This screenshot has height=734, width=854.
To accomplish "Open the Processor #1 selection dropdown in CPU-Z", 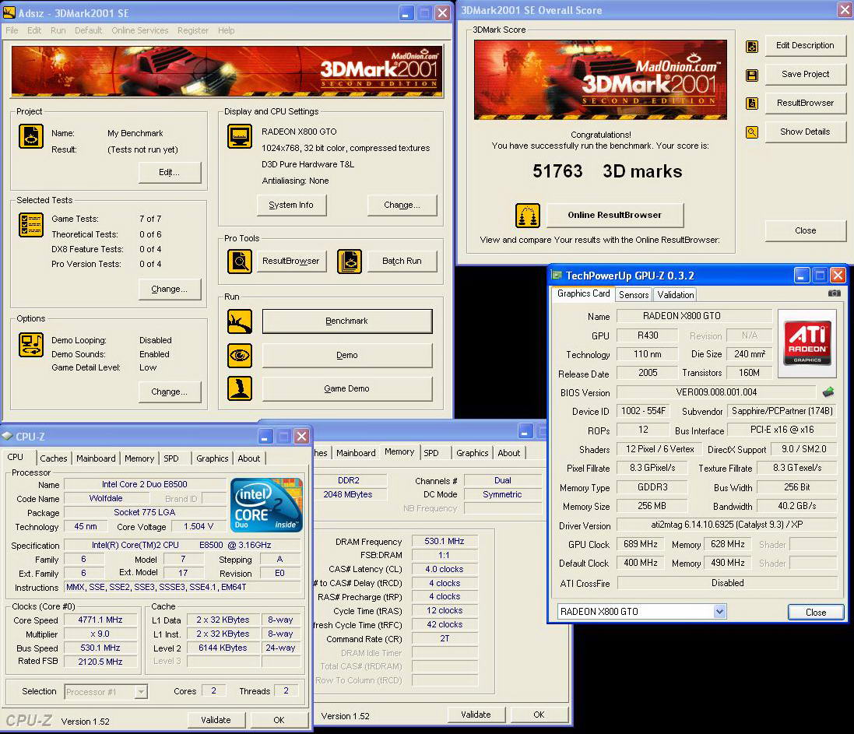I will 141,691.
